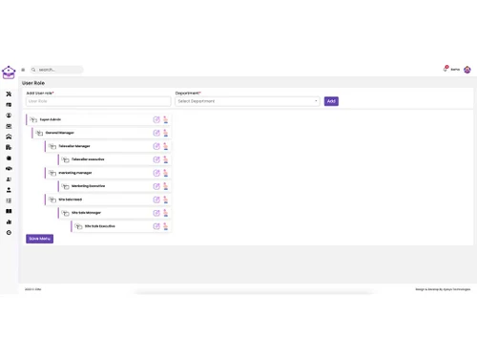Open the checklist icon in sidebar

click(x=9, y=200)
